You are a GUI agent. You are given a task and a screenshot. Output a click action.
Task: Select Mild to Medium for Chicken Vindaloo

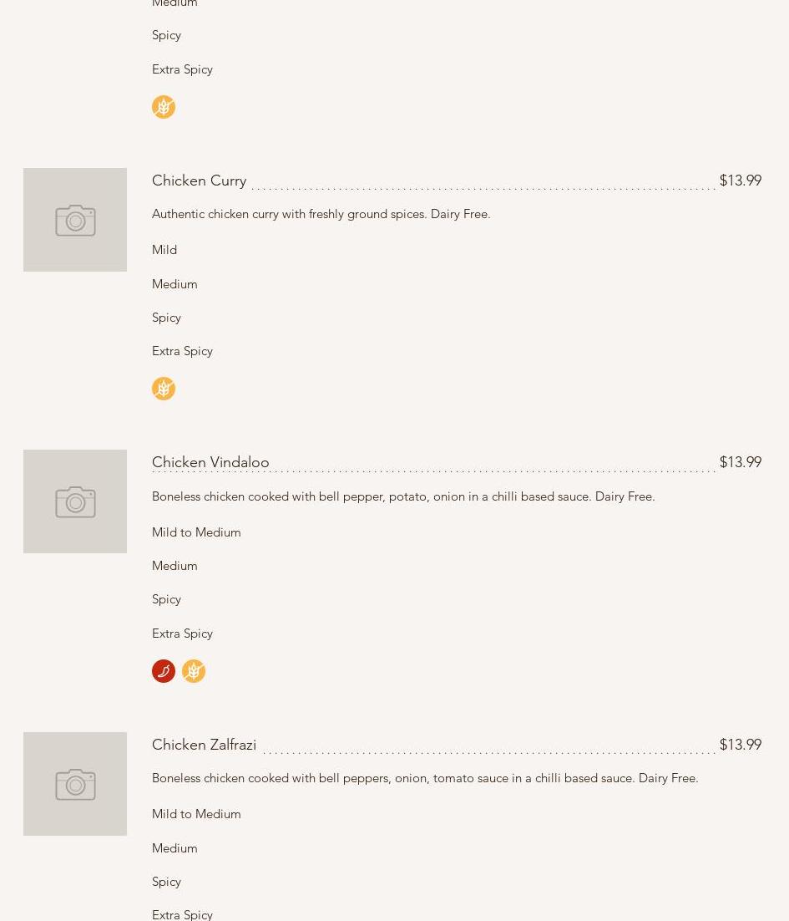pyautogui.click(x=196, y=532)
